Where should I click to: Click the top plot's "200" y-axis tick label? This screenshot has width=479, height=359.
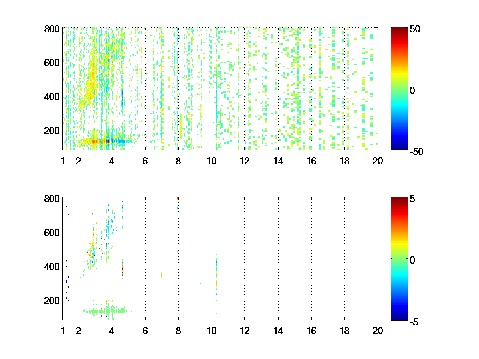(52, 130)
